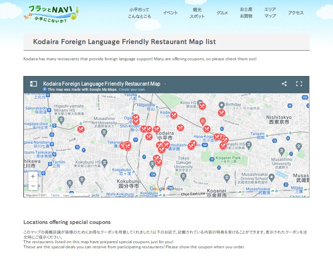Click the Nishi-Kokubunji station label
Viewport: 333px width, 261px height.
[x=120, y=194]
